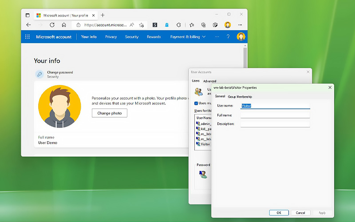
Task: Click the Full name field
Action: coord(275,115)
